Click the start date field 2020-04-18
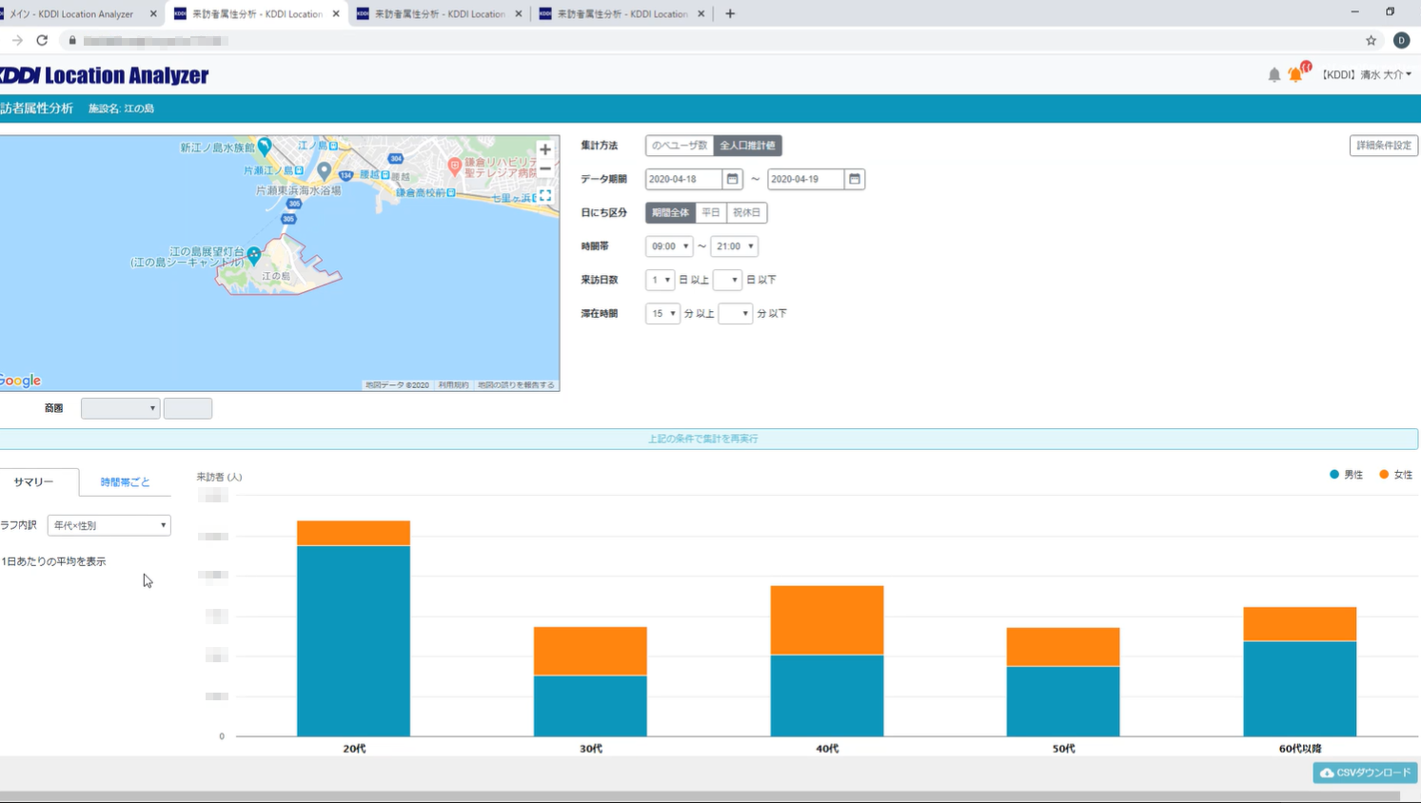The width and height of the screenshot is (1421, 803). [684, 179]
